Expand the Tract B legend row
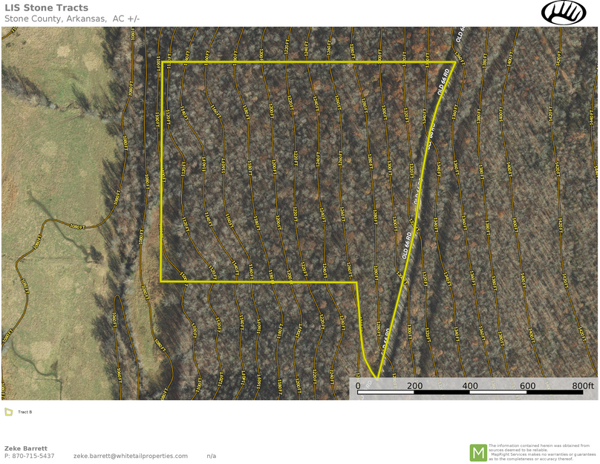Screen dimensions: 600x464 point(23,412)
